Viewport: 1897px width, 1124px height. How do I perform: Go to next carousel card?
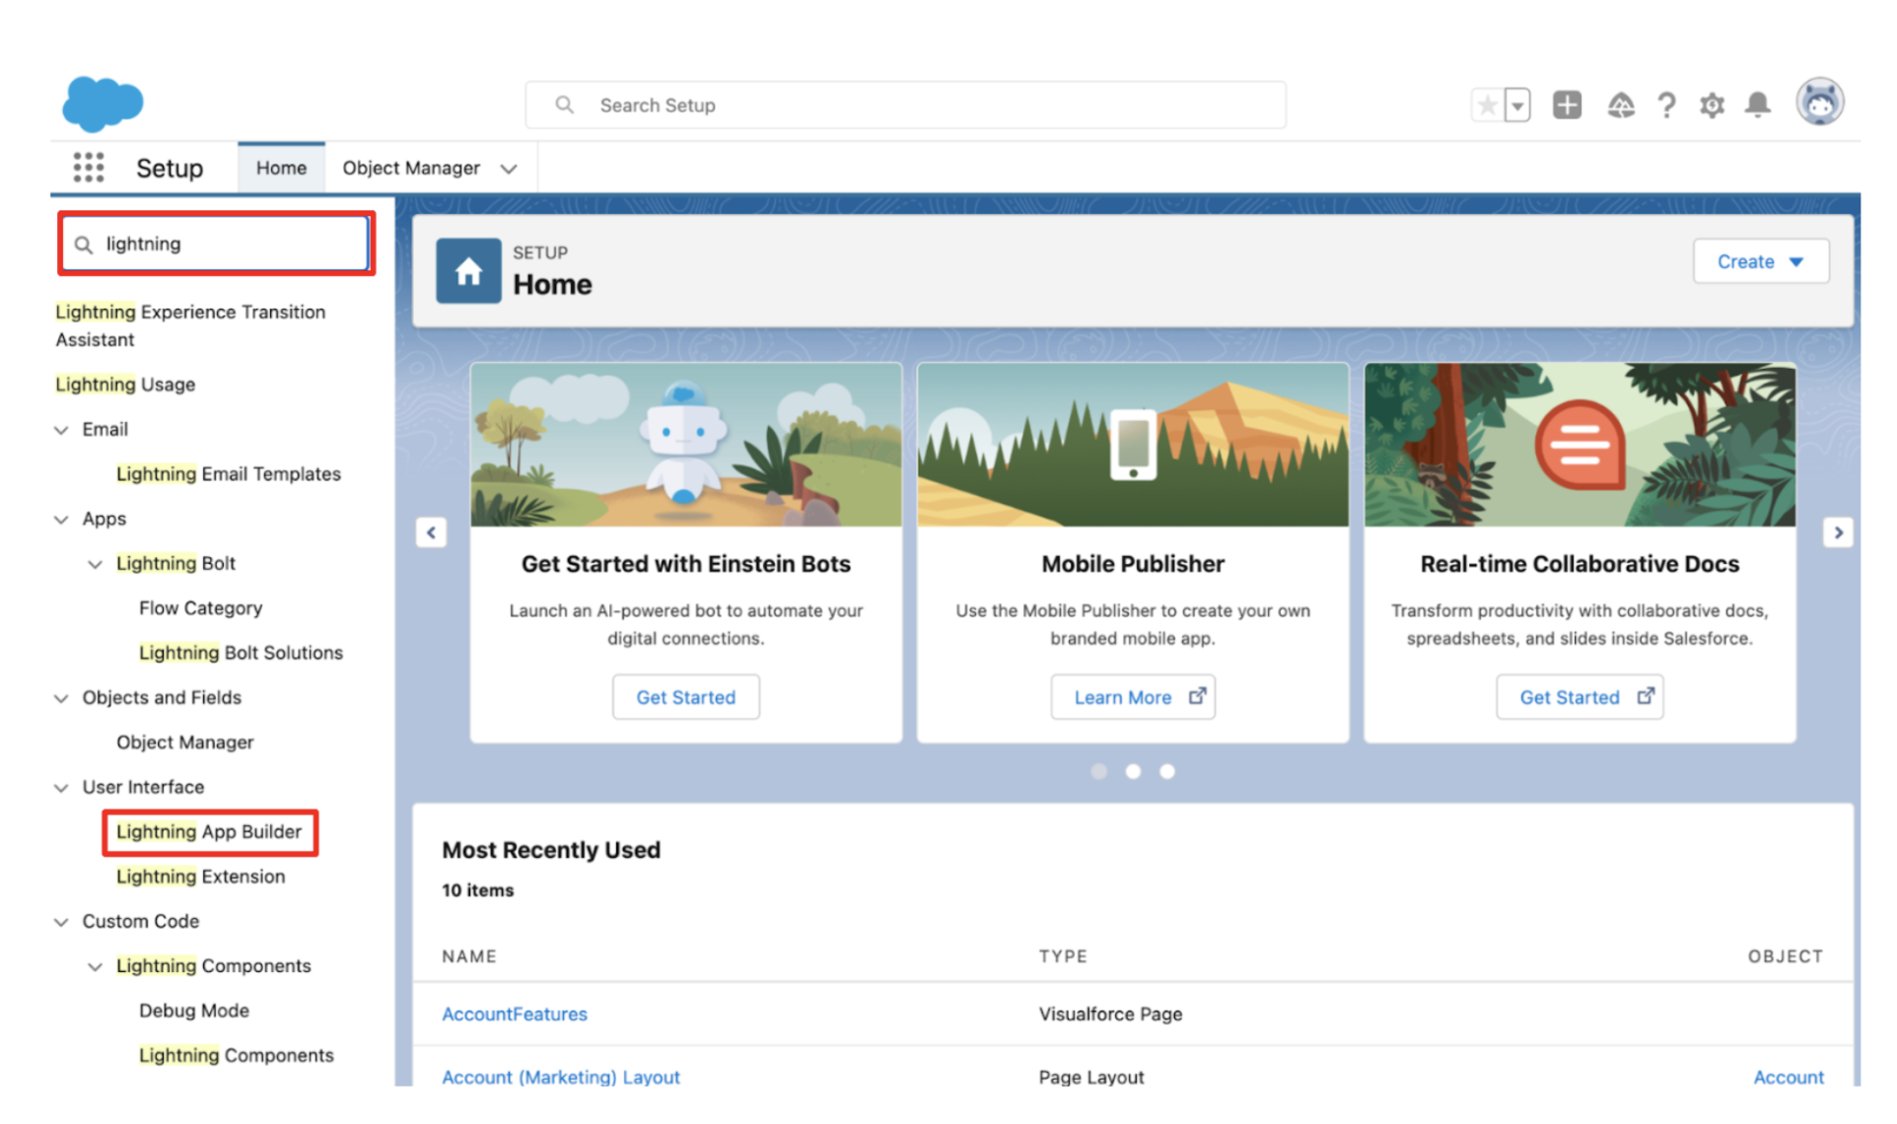click(x=1838, y=532)
